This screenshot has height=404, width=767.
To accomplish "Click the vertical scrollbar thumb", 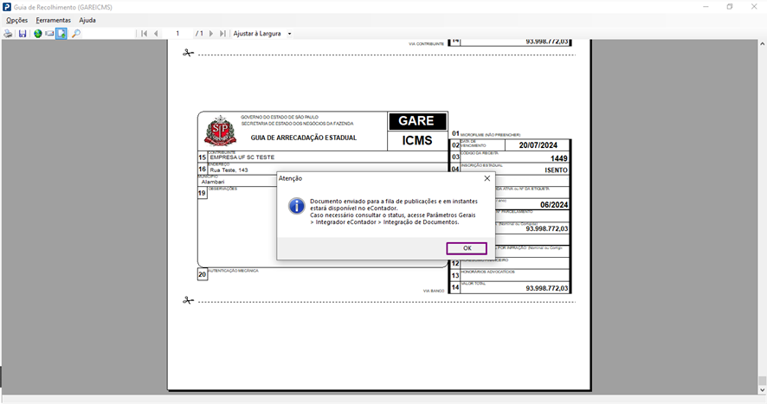I will click(762, 381).
